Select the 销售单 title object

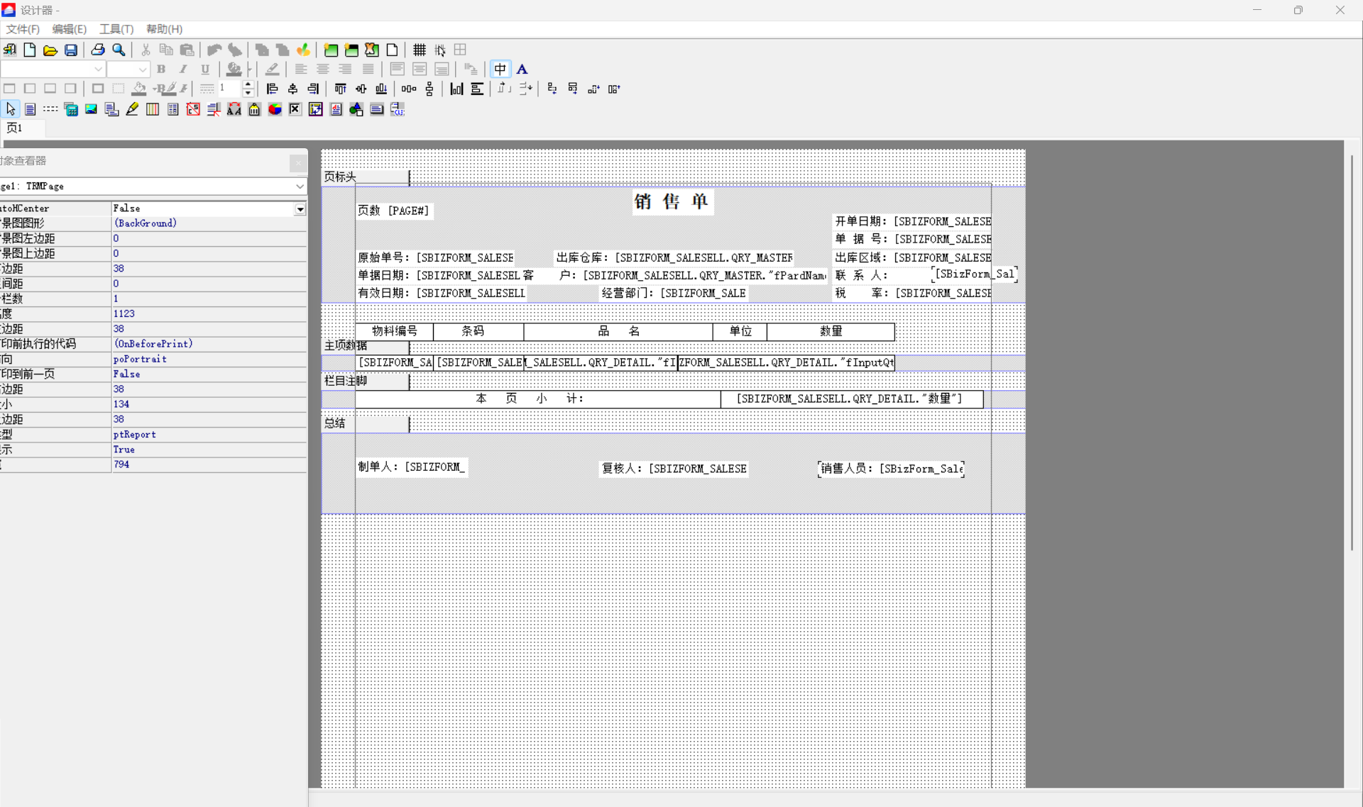(672, 201)
